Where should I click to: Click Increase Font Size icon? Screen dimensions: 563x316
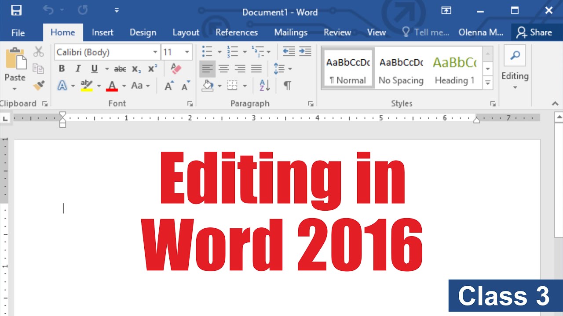[x=169, y=86]
